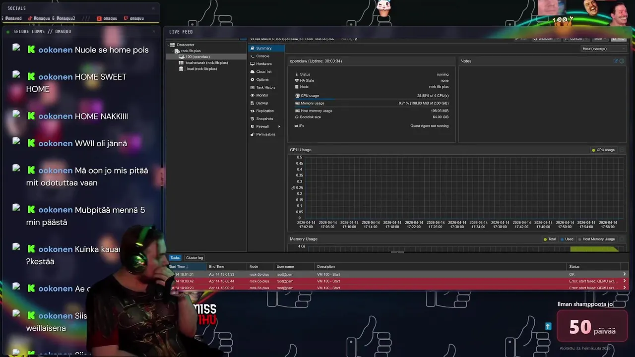Image resolution: width=635 pixels, height=357 pixels.
Task: Click the rock-5b-plus node icon
Action: click(x=177, y=51)
